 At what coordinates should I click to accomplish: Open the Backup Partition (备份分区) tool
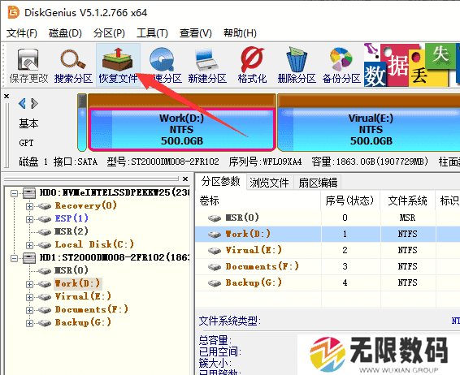tap(341, 66)
